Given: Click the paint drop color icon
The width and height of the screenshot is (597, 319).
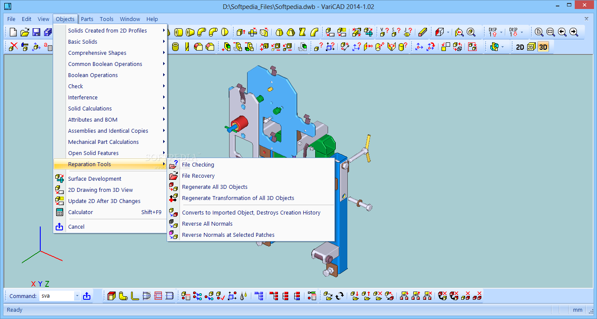Looking at the screenshot, I should click(243, 296).
